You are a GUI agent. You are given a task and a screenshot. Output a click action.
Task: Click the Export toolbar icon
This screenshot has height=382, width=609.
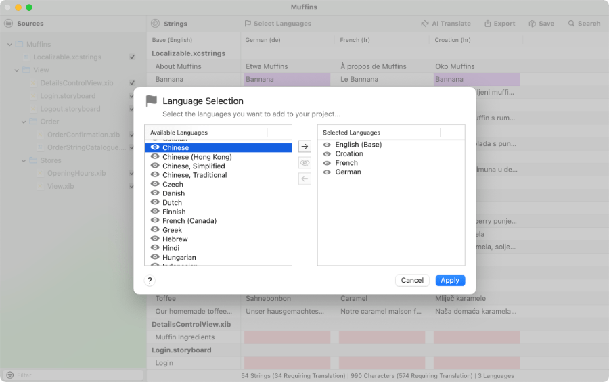(x=488, y=24)
